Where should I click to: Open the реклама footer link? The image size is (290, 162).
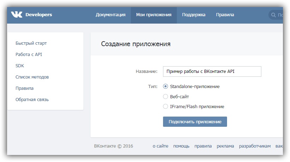tap(225, 146)
